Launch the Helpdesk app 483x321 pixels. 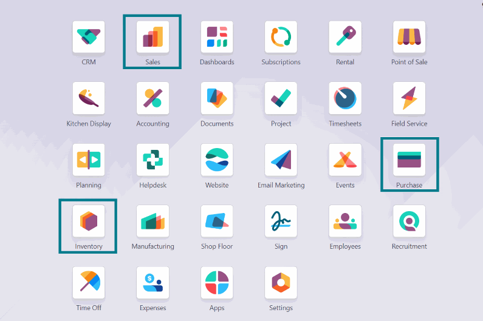click(x=152, y=160)
